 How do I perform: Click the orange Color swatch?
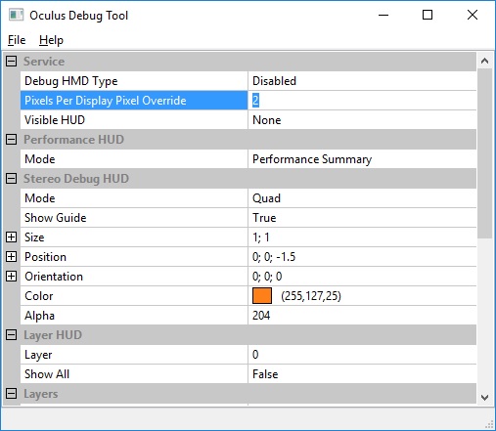click(x=262, y=296)
